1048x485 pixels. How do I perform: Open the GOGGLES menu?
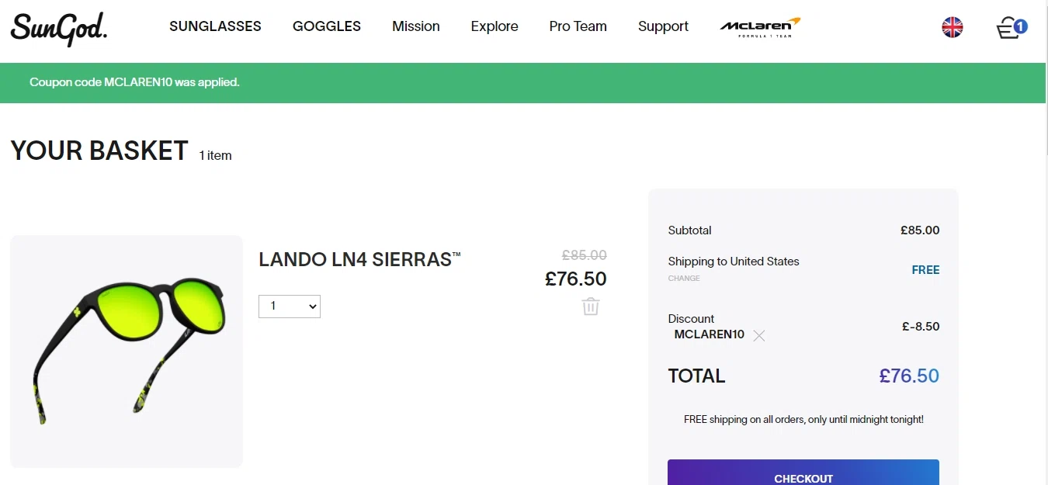tap(327, 26)
